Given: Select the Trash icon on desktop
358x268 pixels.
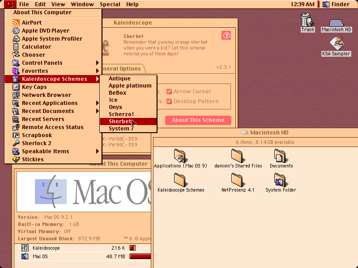Looking at the screenshot, I should tap(307, 20).
